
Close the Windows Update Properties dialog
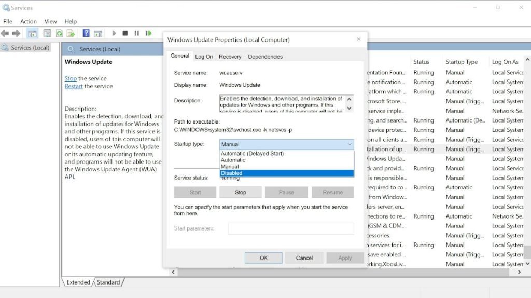click(x=359, y=39)
